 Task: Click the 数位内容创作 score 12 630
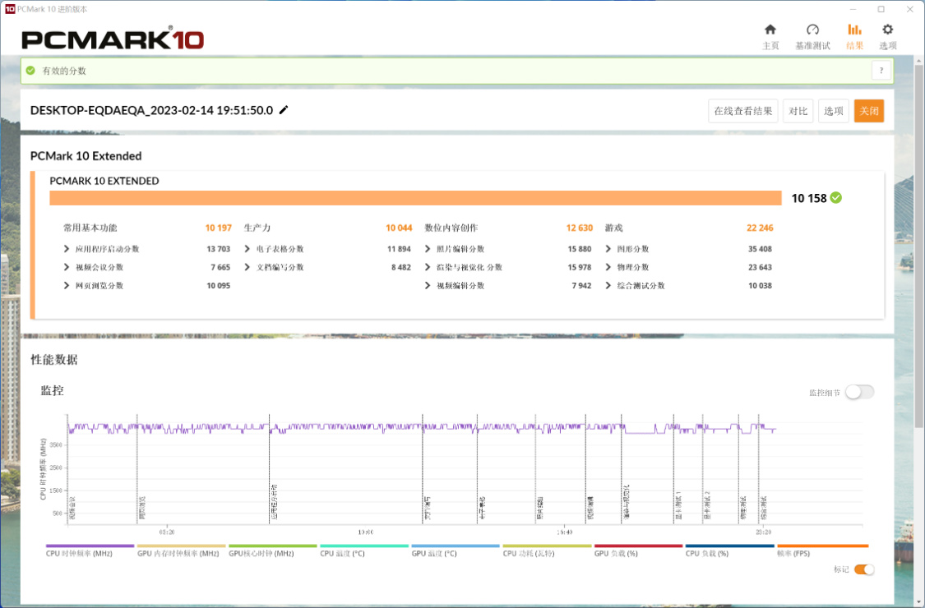coord(580,228)
